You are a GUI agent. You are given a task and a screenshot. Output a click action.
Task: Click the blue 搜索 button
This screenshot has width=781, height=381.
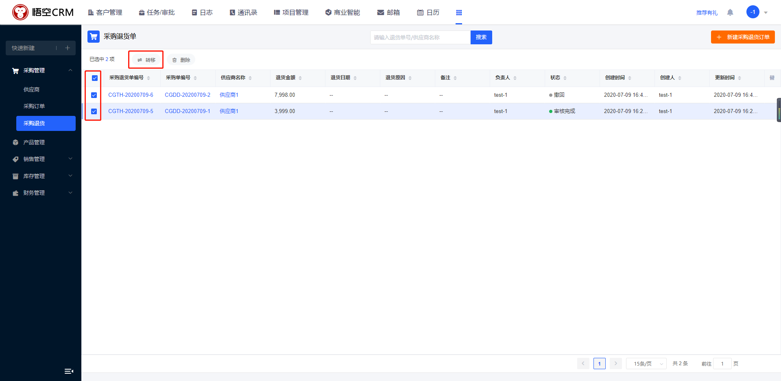click(x=481, y=37)
